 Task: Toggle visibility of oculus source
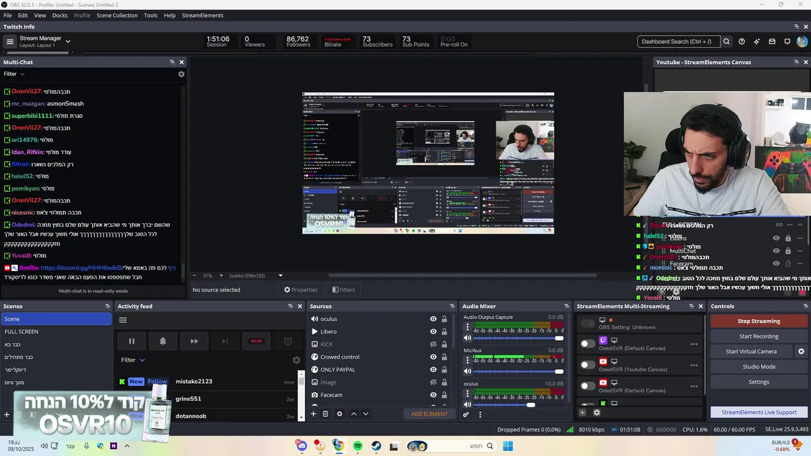[x=433, y=319]
